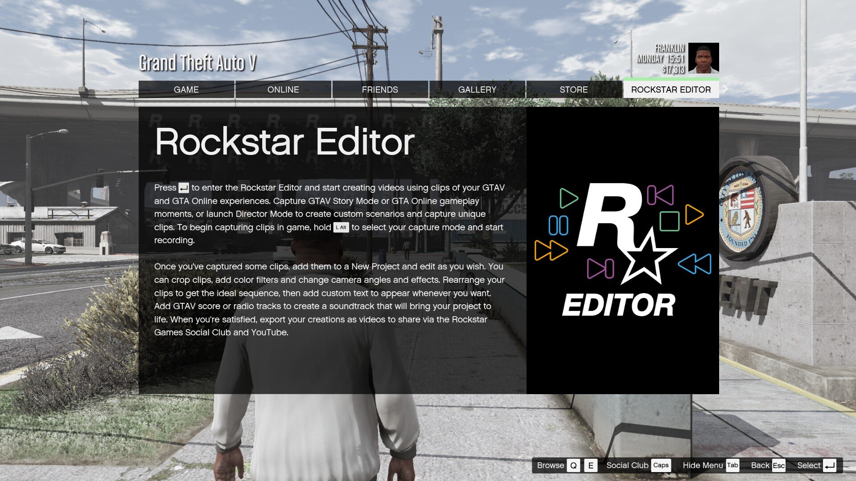Select the FRIENDS tab
856x481 pixels.
pyautogui.click(x=380, y=90)
